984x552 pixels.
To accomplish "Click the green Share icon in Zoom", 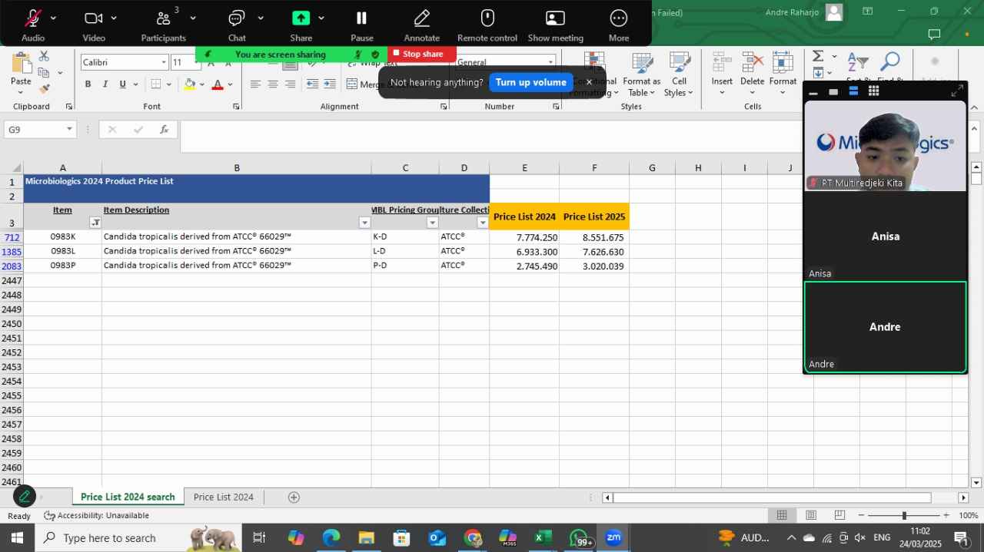I will [301, 18].
